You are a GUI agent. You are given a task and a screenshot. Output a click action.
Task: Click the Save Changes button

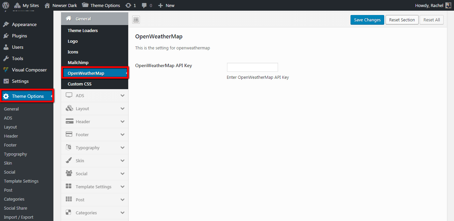[x=367, y=20]
